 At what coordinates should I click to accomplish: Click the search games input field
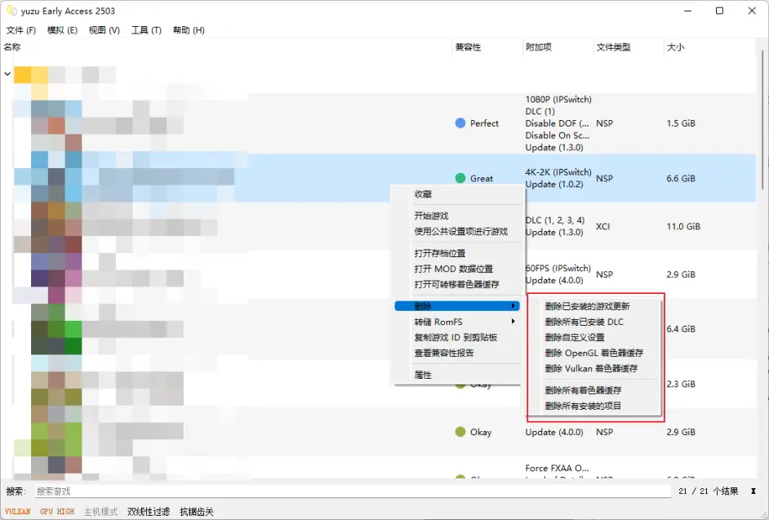[353, 491]
